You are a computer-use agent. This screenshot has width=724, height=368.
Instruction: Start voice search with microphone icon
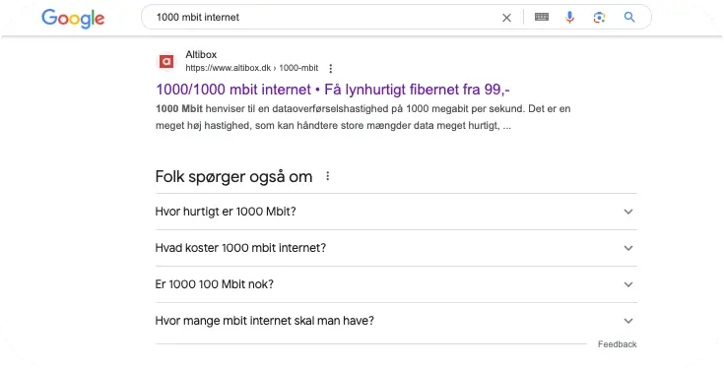(x=569, y=18)
